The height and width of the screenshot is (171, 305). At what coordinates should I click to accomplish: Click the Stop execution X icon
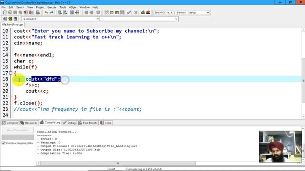136,13
